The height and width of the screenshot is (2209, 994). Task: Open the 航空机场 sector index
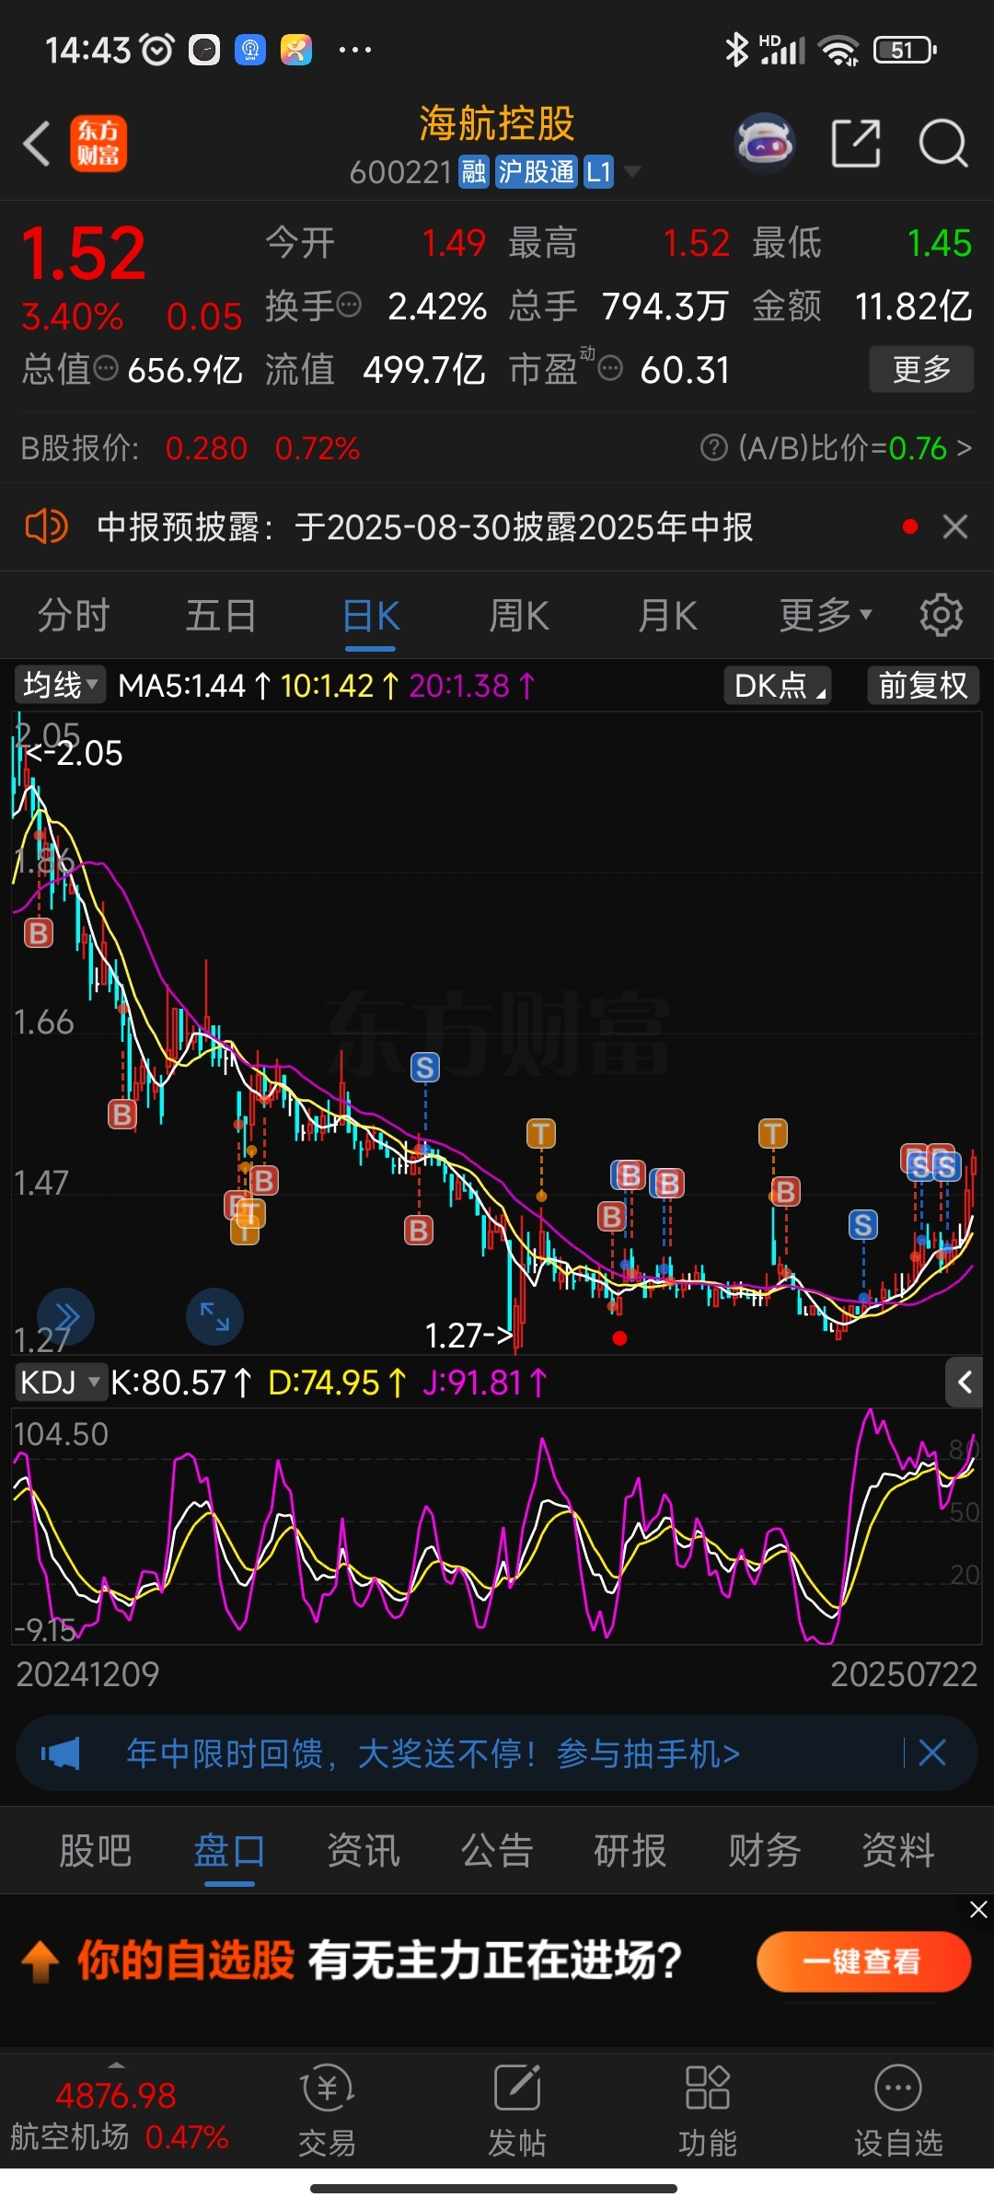tap(119, 2114)
